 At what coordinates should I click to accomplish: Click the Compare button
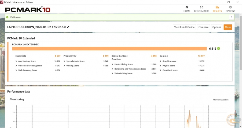coord(203,27)
